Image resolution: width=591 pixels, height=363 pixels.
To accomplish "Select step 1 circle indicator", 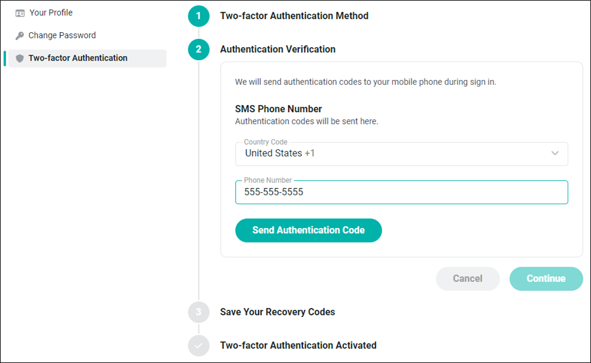I will (199, 16).
